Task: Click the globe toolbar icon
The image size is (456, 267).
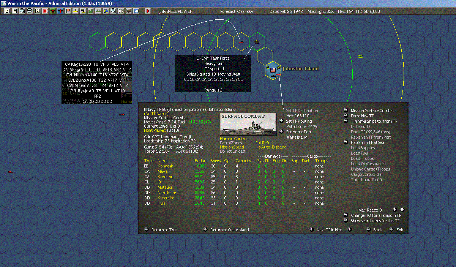Action: tap(106, 11)
